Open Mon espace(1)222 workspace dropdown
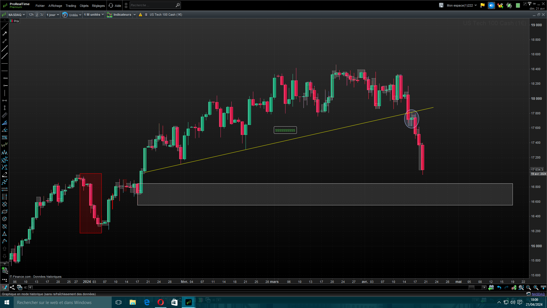The image size is (547, 308). [462, 5]
